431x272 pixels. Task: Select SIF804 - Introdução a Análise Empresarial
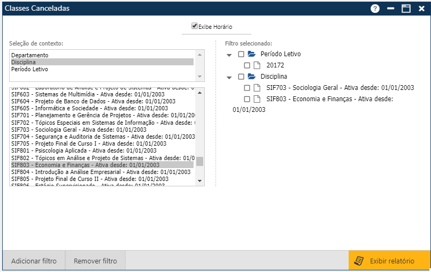(x=102, y=172)
